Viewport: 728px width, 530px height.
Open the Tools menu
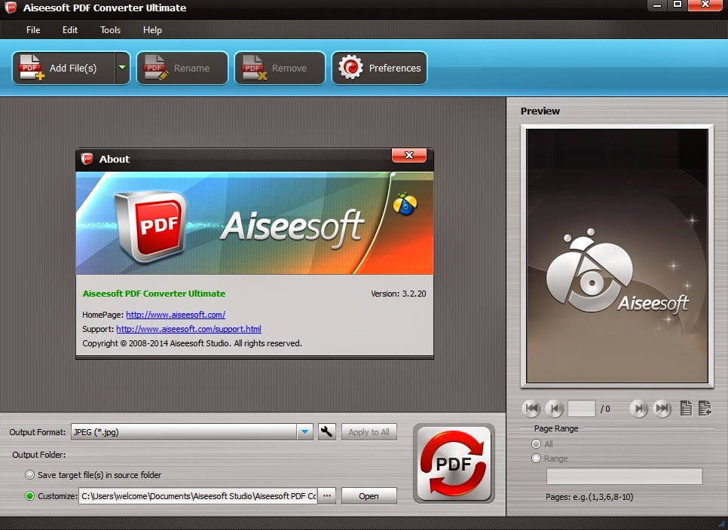click(111, 29)
